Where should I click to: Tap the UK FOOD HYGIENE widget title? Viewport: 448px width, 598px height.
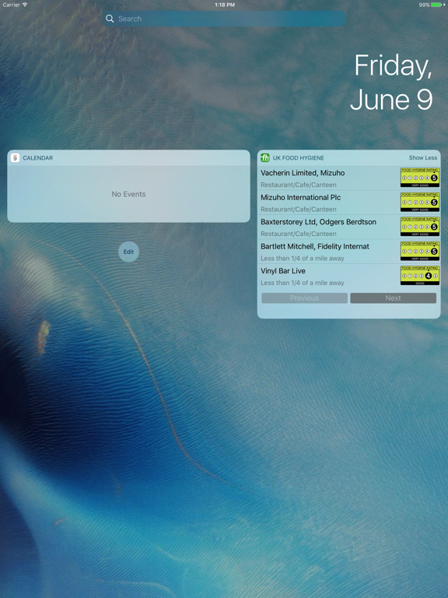point(299,158)
